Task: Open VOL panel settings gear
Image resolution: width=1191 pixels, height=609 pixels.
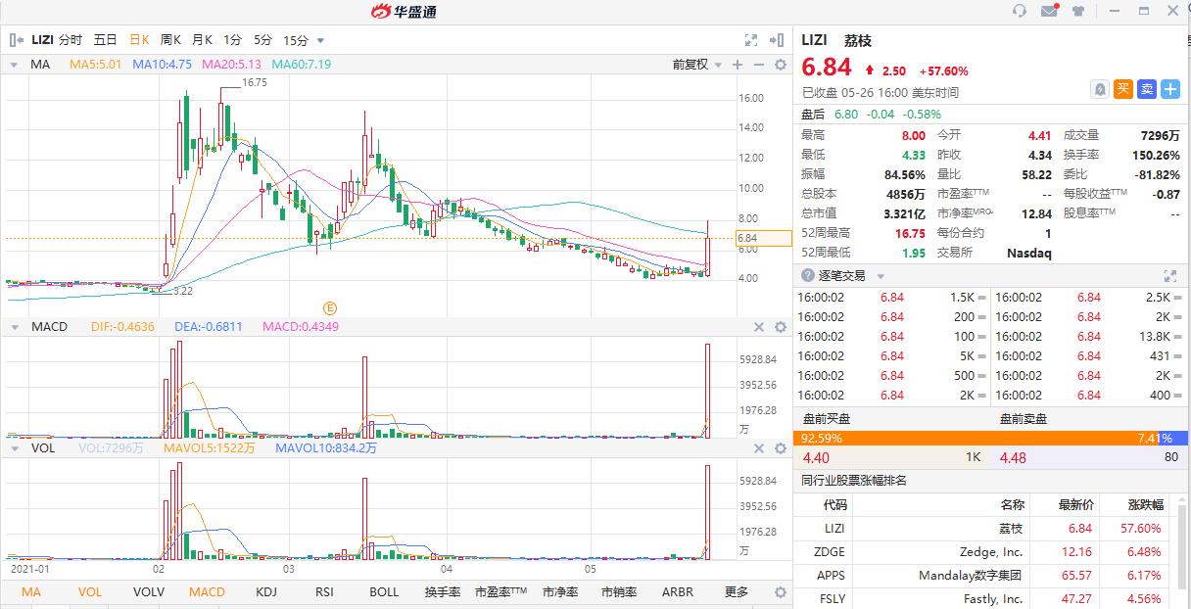Action: click(x=780, y=448)
